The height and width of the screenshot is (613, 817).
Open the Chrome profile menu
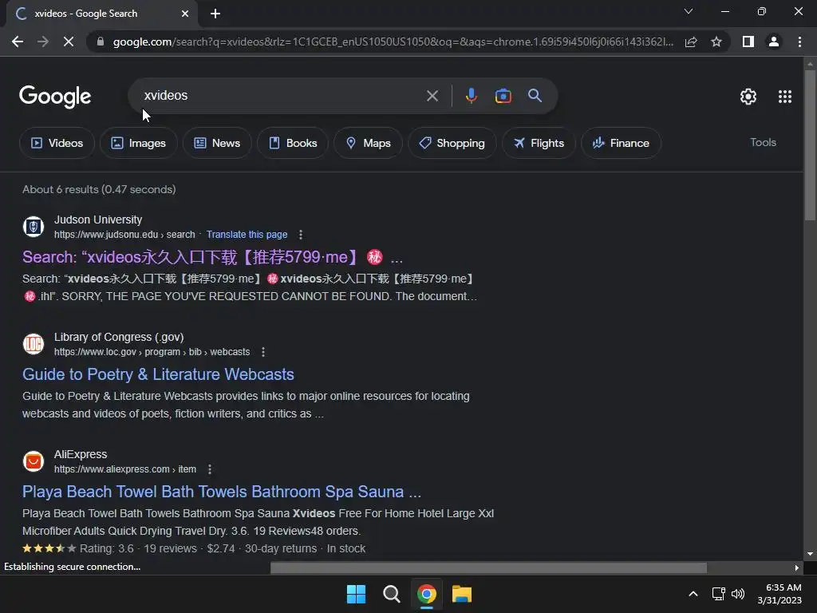coord(774,42)
